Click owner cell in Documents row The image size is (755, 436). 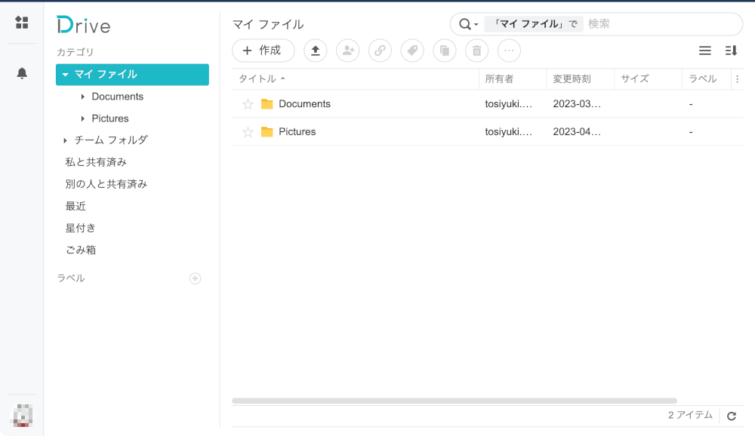click(508, 104)
